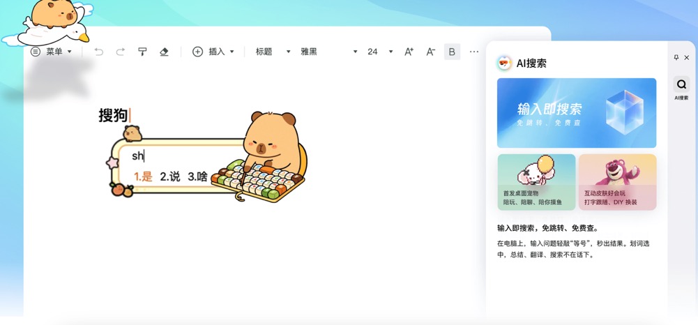Screen dimensions: 698x325
Task: Choose candidate 1.是
Action: (144, 176)
